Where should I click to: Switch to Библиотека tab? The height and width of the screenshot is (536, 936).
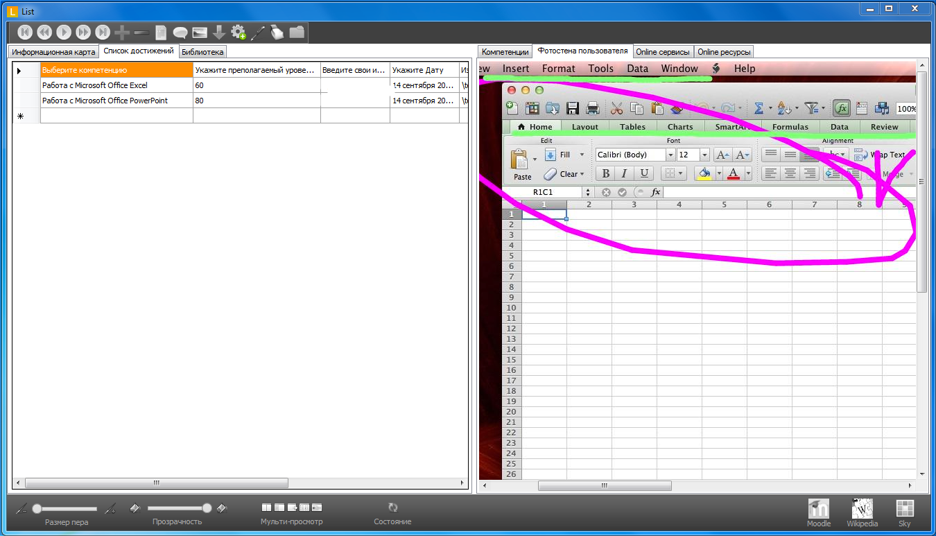[x=202, y=52]
